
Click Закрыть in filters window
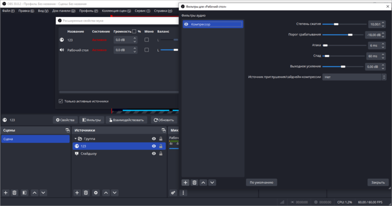tap(378, 182)
